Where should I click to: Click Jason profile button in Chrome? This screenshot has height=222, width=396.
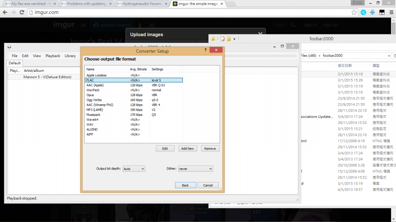coord(358,3)
